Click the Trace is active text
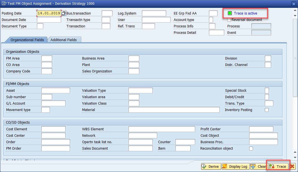298x172 pixels. [245, 13]
